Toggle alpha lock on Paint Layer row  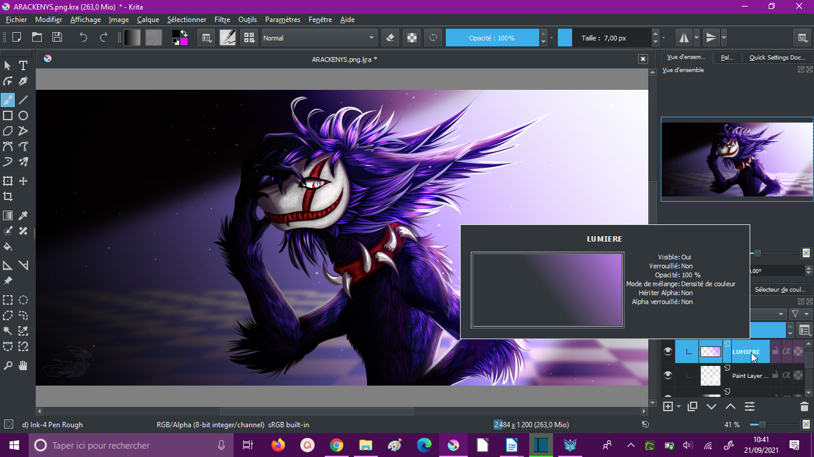(x=798, y=375)
